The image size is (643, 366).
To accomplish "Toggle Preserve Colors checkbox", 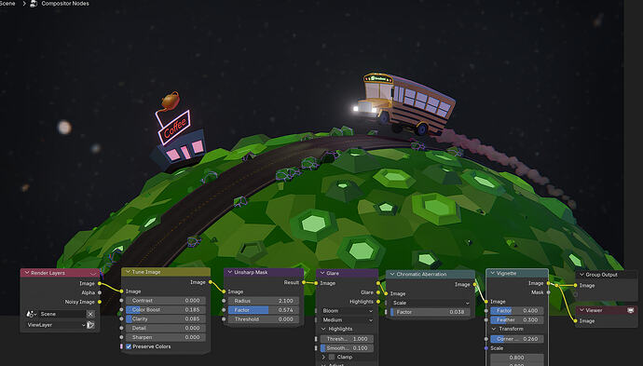I will (129, 346).
